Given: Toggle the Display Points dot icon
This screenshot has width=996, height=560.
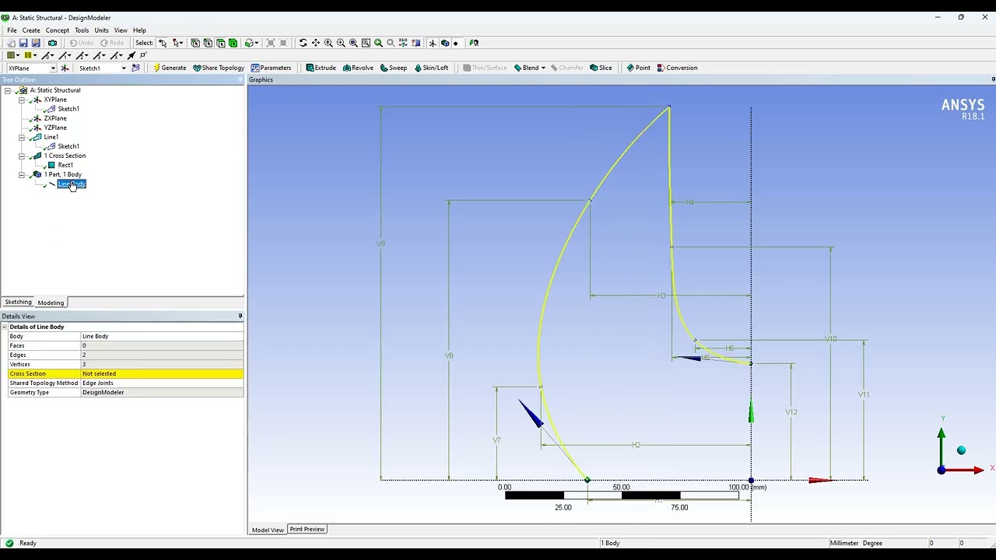Looking at the screenshot, I should click(x=456, y=43).
